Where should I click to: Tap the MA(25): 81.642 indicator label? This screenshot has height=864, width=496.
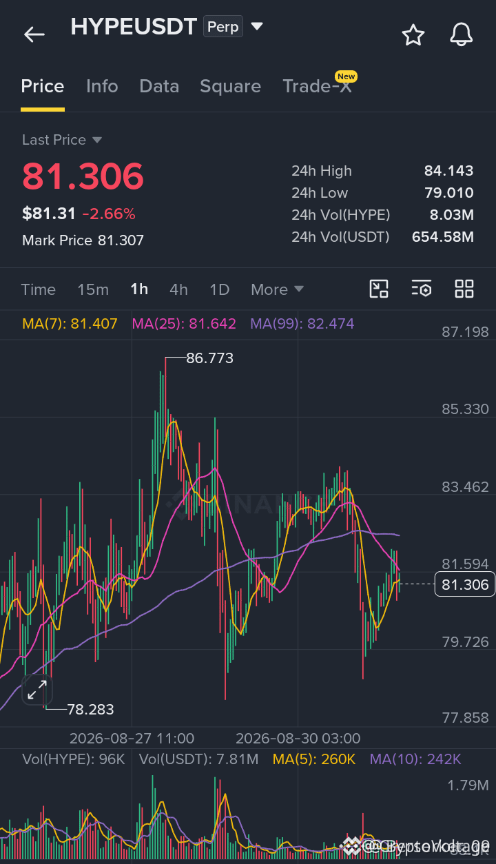(x=184, y=324)
